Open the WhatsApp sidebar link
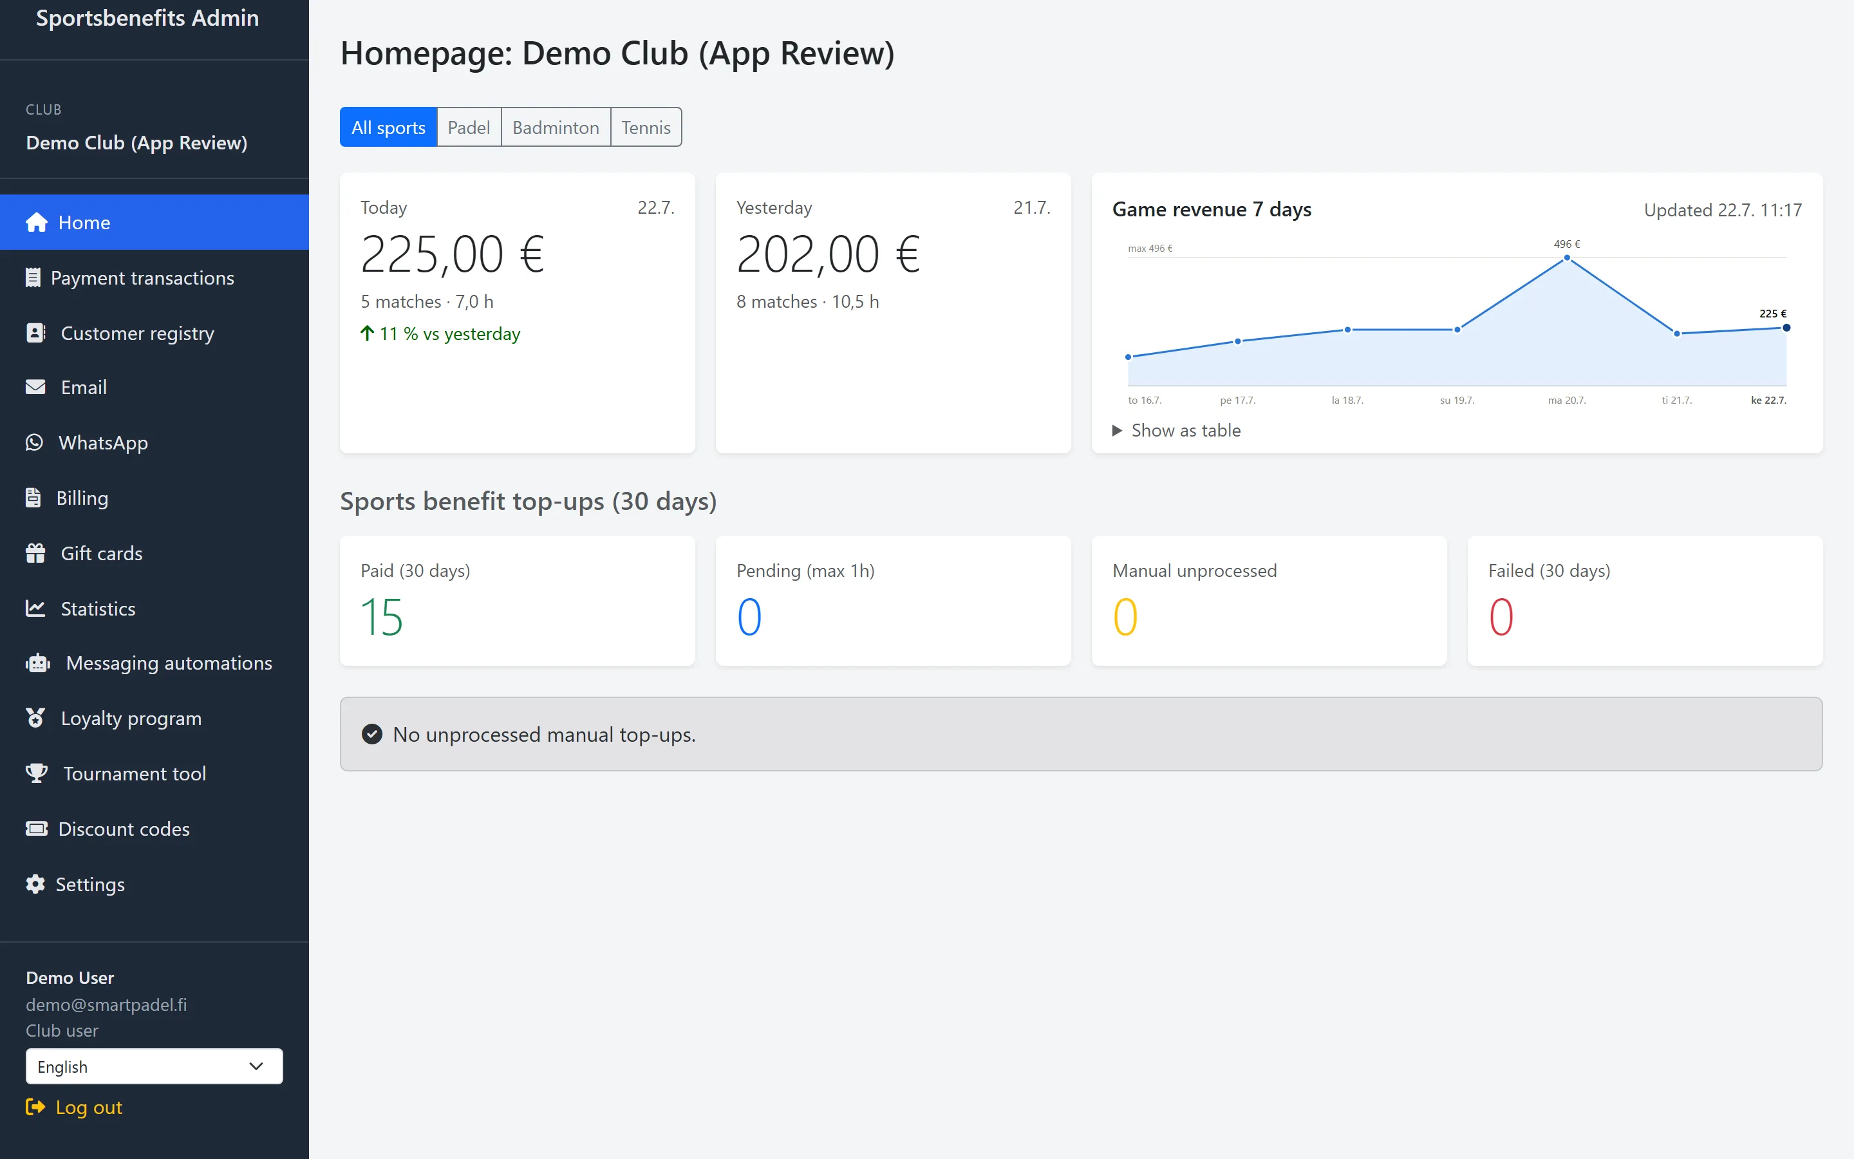1854x1159 pixels. [154, 442]
